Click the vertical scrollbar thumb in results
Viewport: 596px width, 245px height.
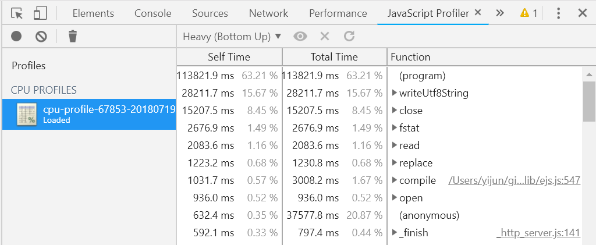589,101
